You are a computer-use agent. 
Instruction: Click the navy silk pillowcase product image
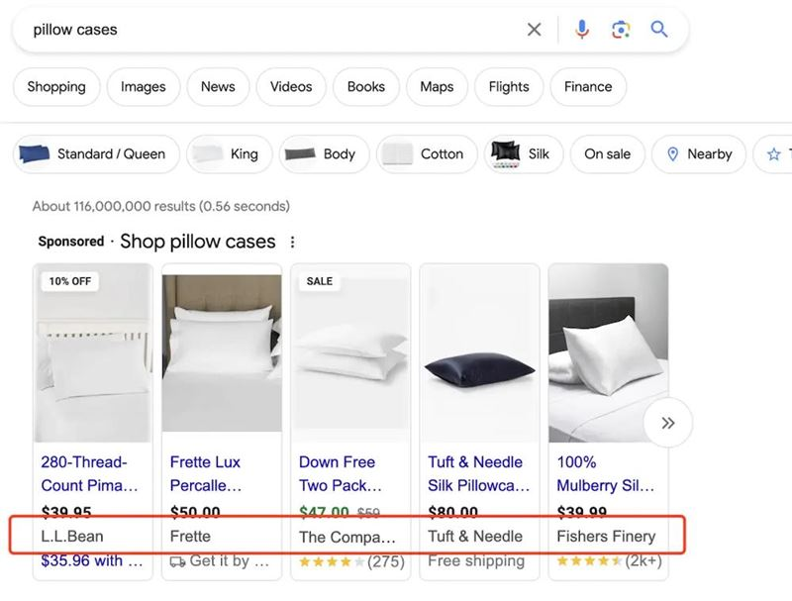(x=479, y=354)
